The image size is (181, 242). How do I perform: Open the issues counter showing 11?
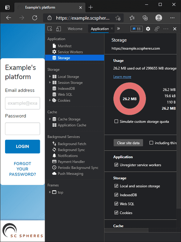click(136, 29)
